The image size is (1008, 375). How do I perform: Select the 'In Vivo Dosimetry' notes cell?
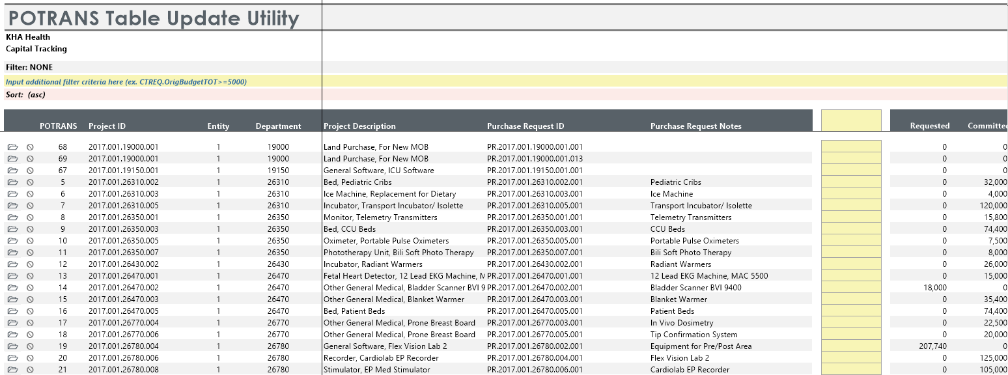point(682,323)
